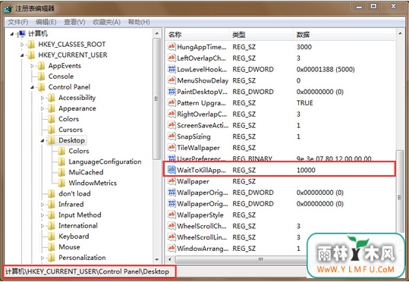Click the MenuShowDelay string value icon
Screen dimensions: 409x282
pos(171,80)
